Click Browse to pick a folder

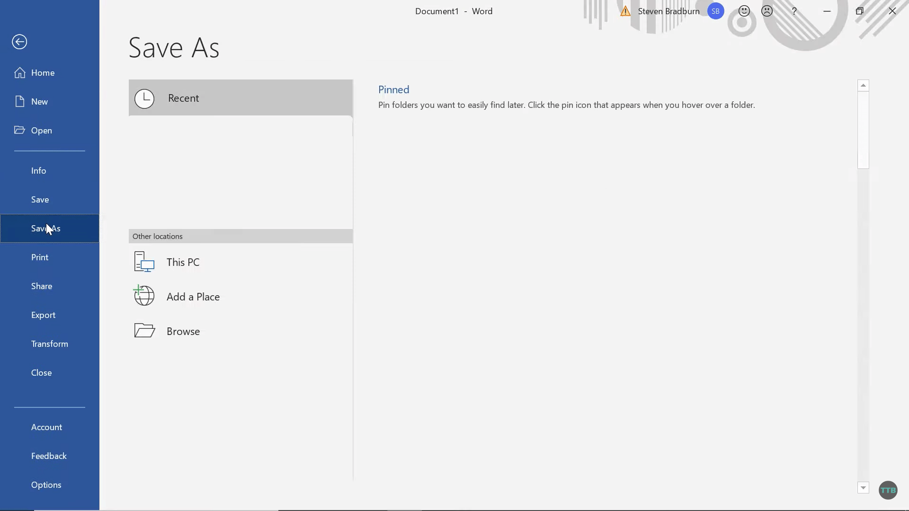coord(241,331)
